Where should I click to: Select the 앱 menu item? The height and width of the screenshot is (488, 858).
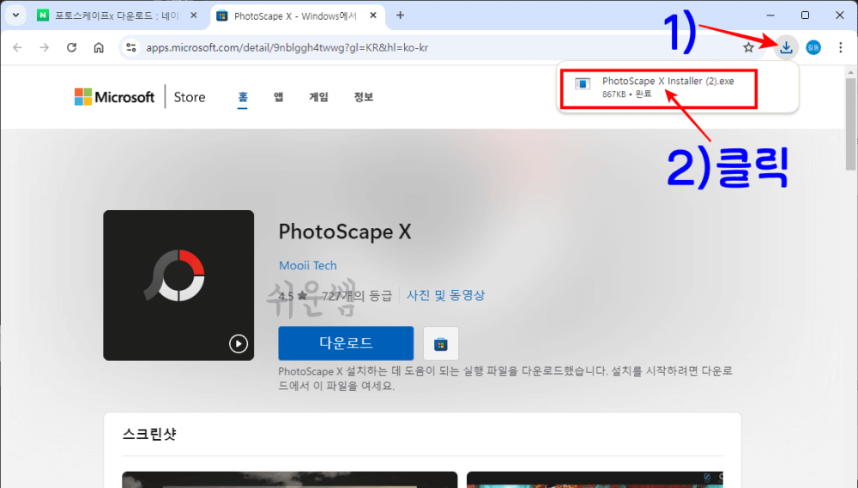pyautogui.click(x=279, y=97)
